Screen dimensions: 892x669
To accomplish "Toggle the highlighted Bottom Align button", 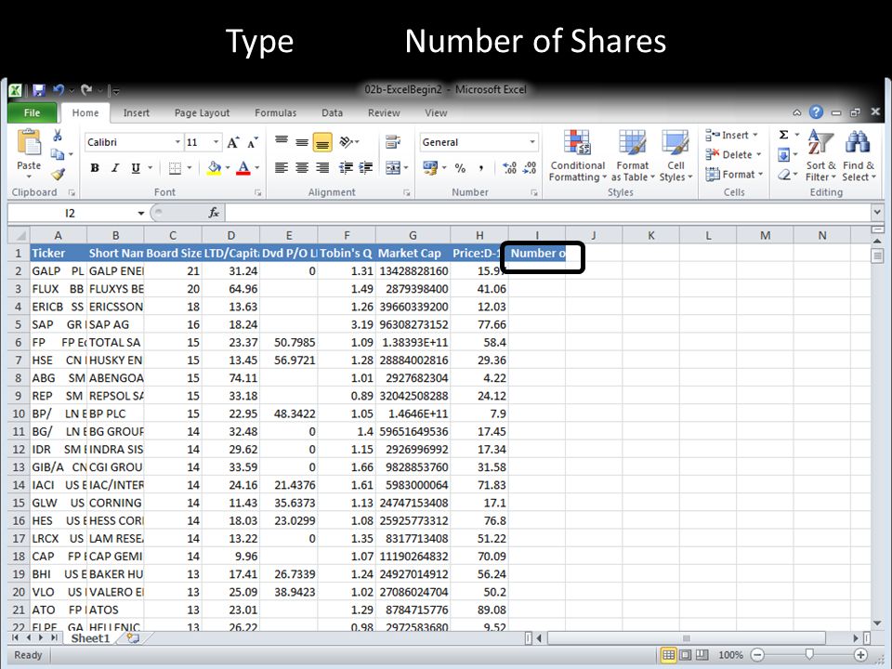I will coord(322,141).
